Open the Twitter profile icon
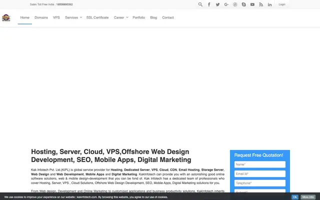Screen dimensions: 320x200 218,4
